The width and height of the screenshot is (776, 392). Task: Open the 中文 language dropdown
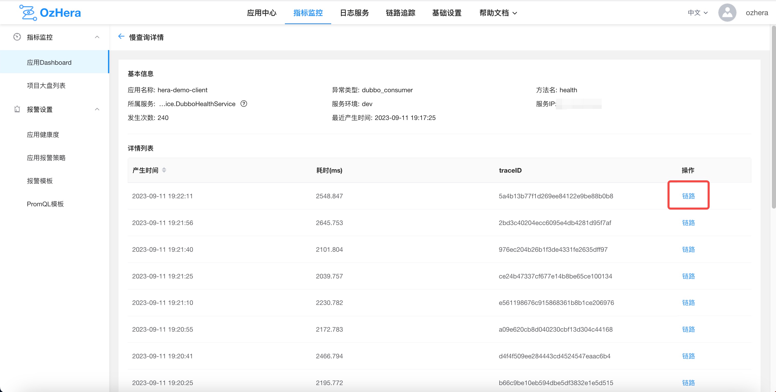697,13
